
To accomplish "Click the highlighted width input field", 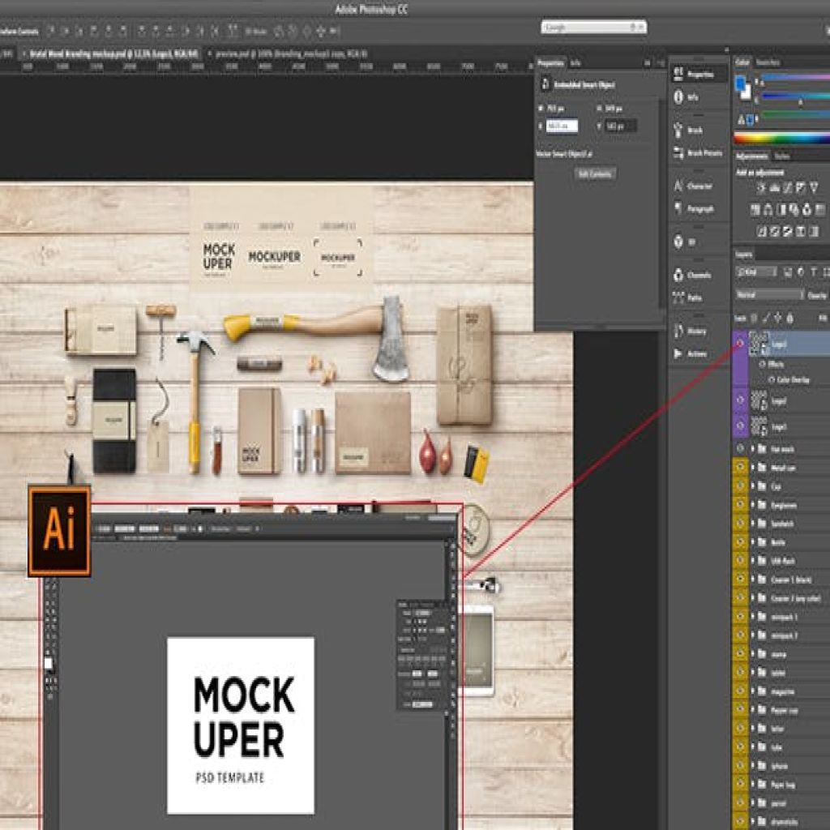I will tap(562, 126).
